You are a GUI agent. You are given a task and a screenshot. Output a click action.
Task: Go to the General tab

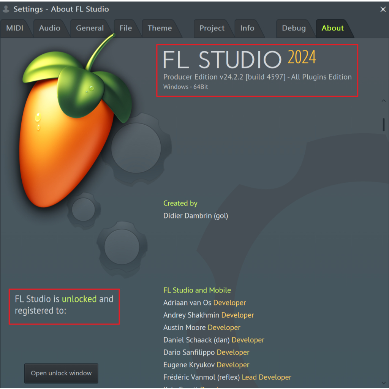pyautogui.click(x=90, y=28)
